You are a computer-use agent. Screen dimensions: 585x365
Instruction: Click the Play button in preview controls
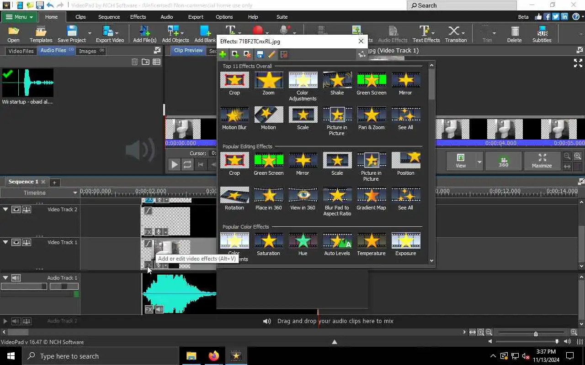(x=174, y=165)
